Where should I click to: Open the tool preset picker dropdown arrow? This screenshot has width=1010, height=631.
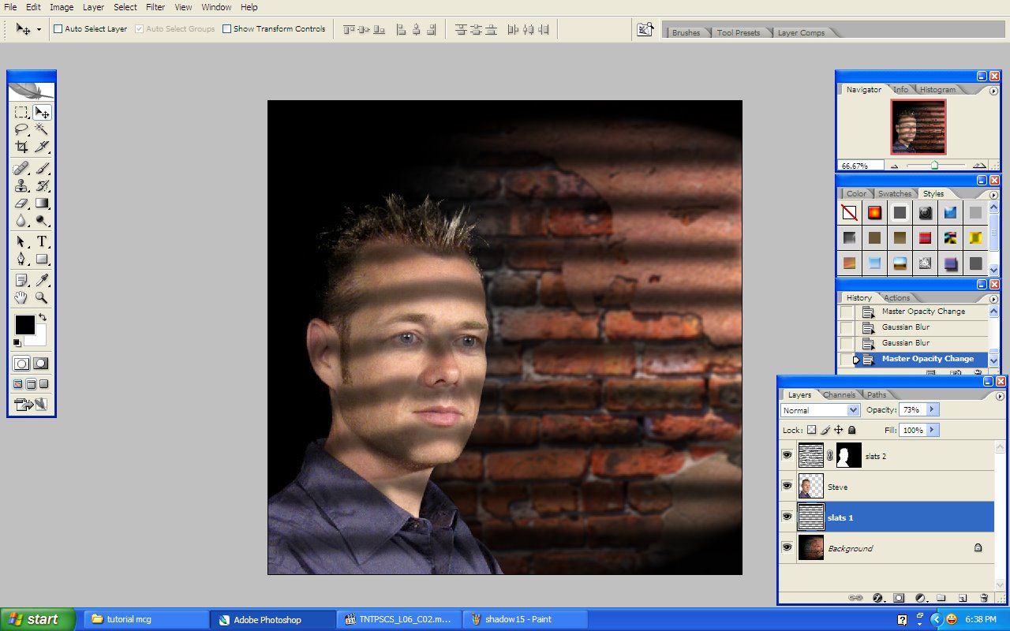point(39,30)
